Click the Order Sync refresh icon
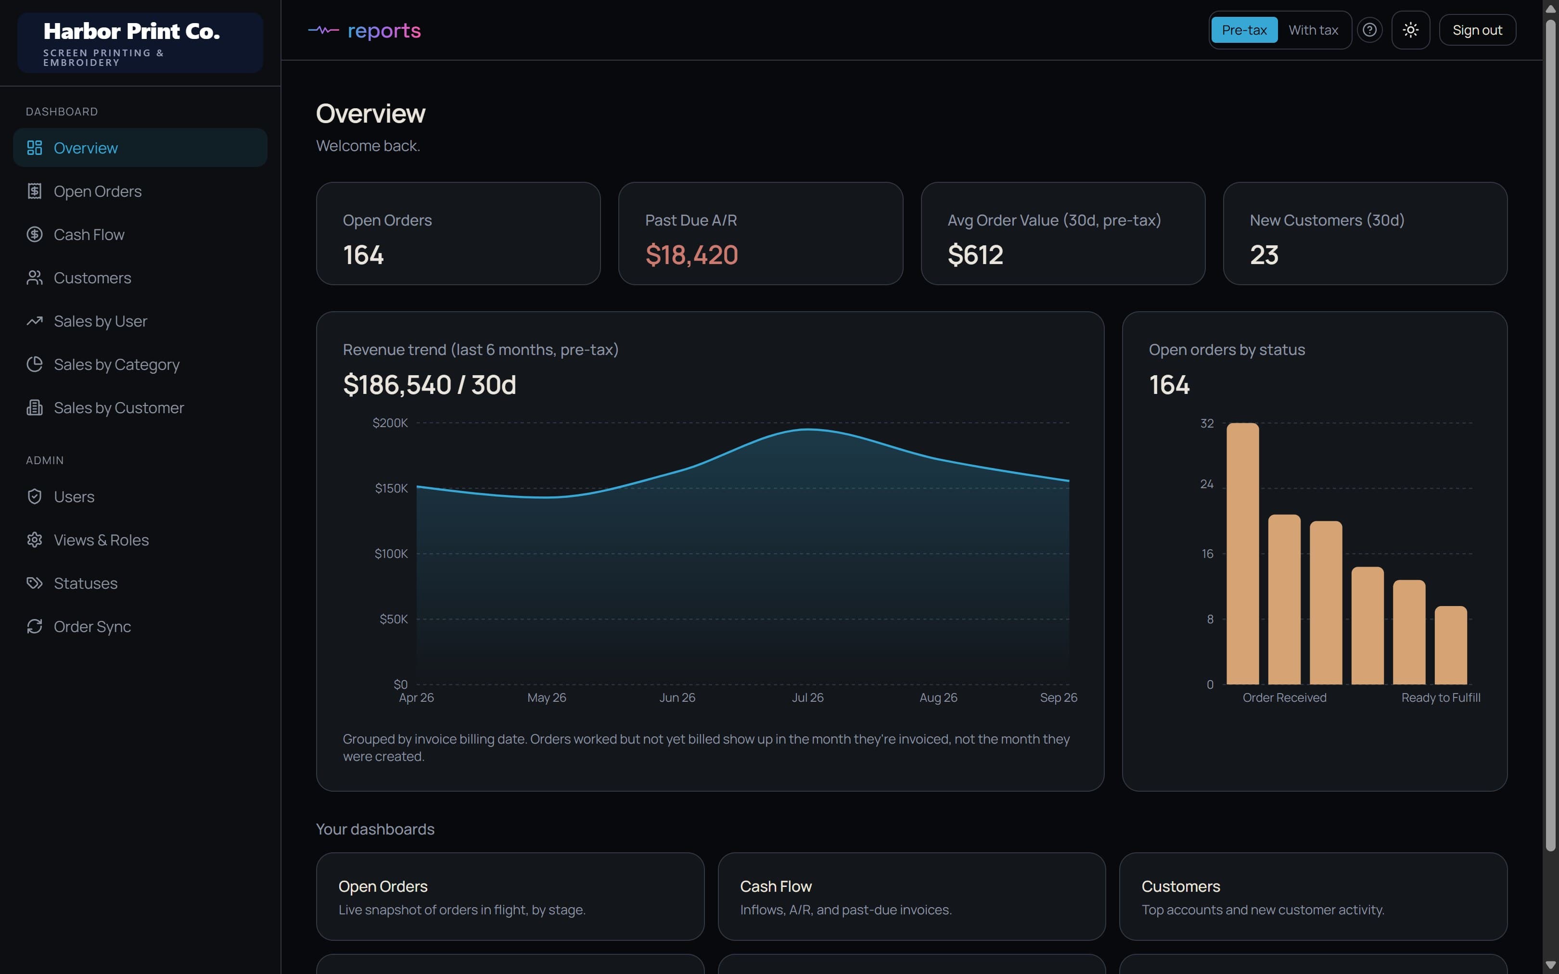This screenshot has width=1559, height=974. (35, 626)
